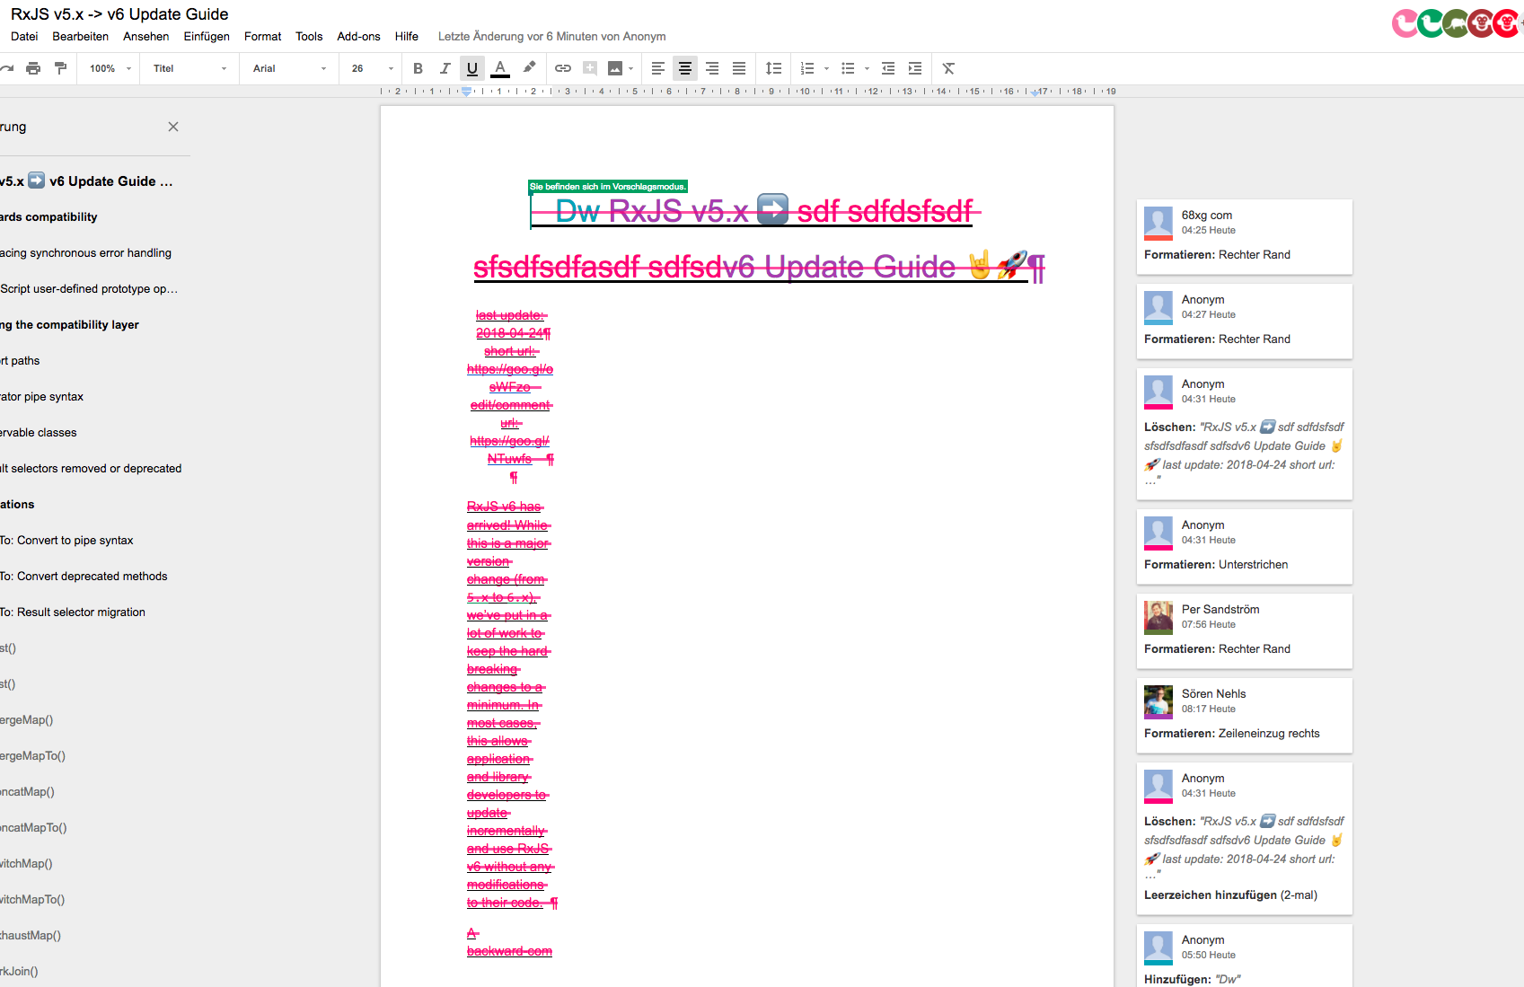Open the Arial font dropdown
The height and width of the screenshot is (987, 1524).
click(289, 68)
